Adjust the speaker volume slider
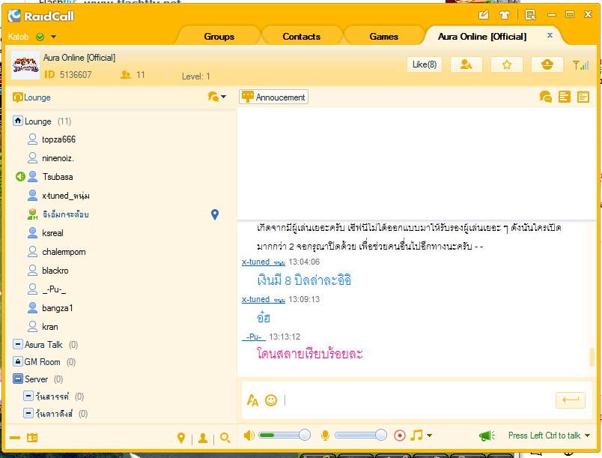The image size is (602, 458). [285, 436]
